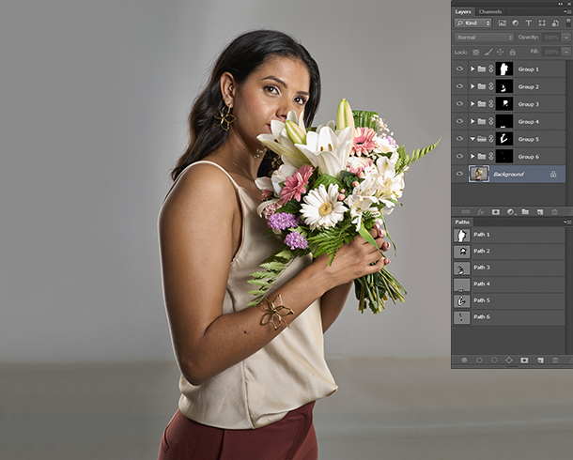Select the Paths tab
Screen dimensions: 573x460
(x=462, y=222)
